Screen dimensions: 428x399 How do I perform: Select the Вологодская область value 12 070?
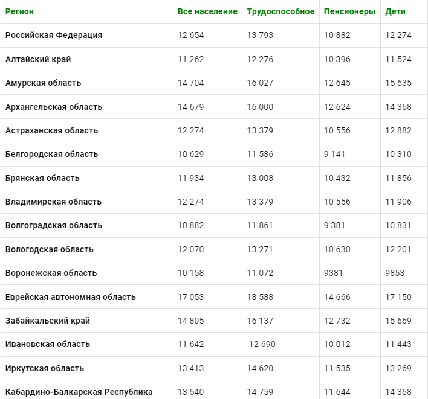[191, 249]
